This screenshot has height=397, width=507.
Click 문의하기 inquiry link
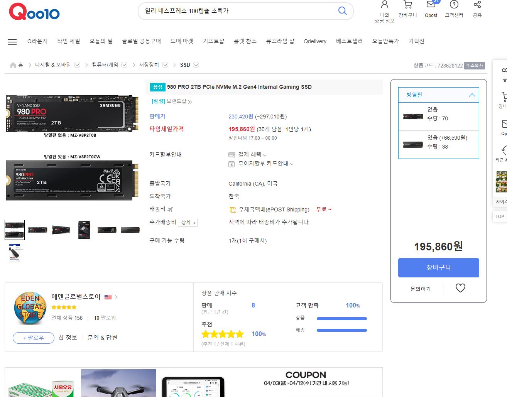[420, 289]
